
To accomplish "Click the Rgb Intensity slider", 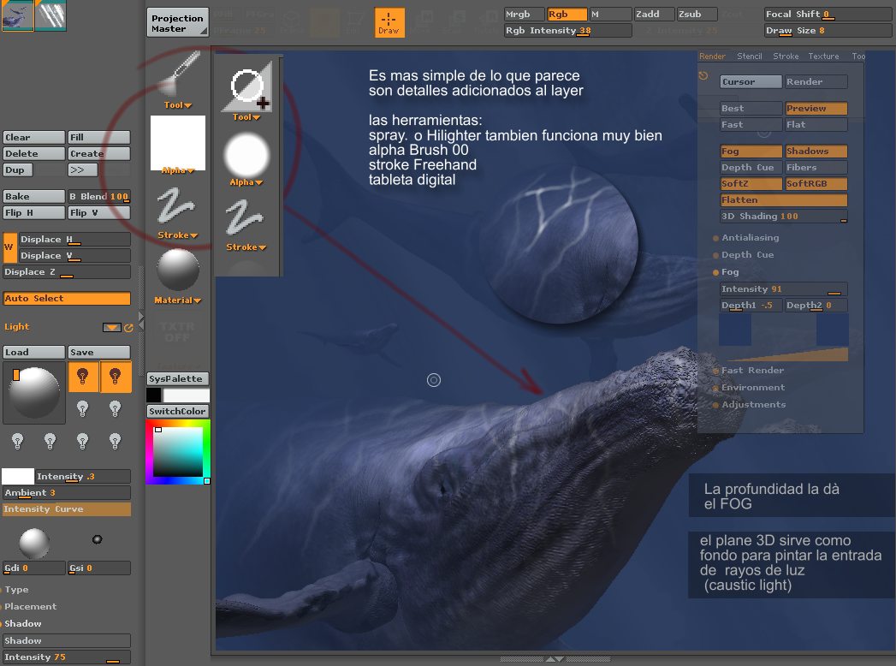I will (x=567, y=31).
